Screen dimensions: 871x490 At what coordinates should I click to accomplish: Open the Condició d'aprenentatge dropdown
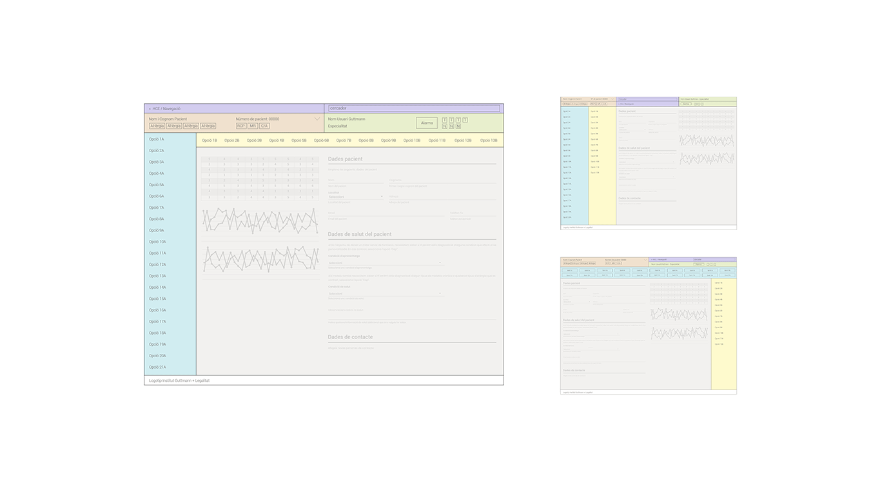tap(385, 262)
